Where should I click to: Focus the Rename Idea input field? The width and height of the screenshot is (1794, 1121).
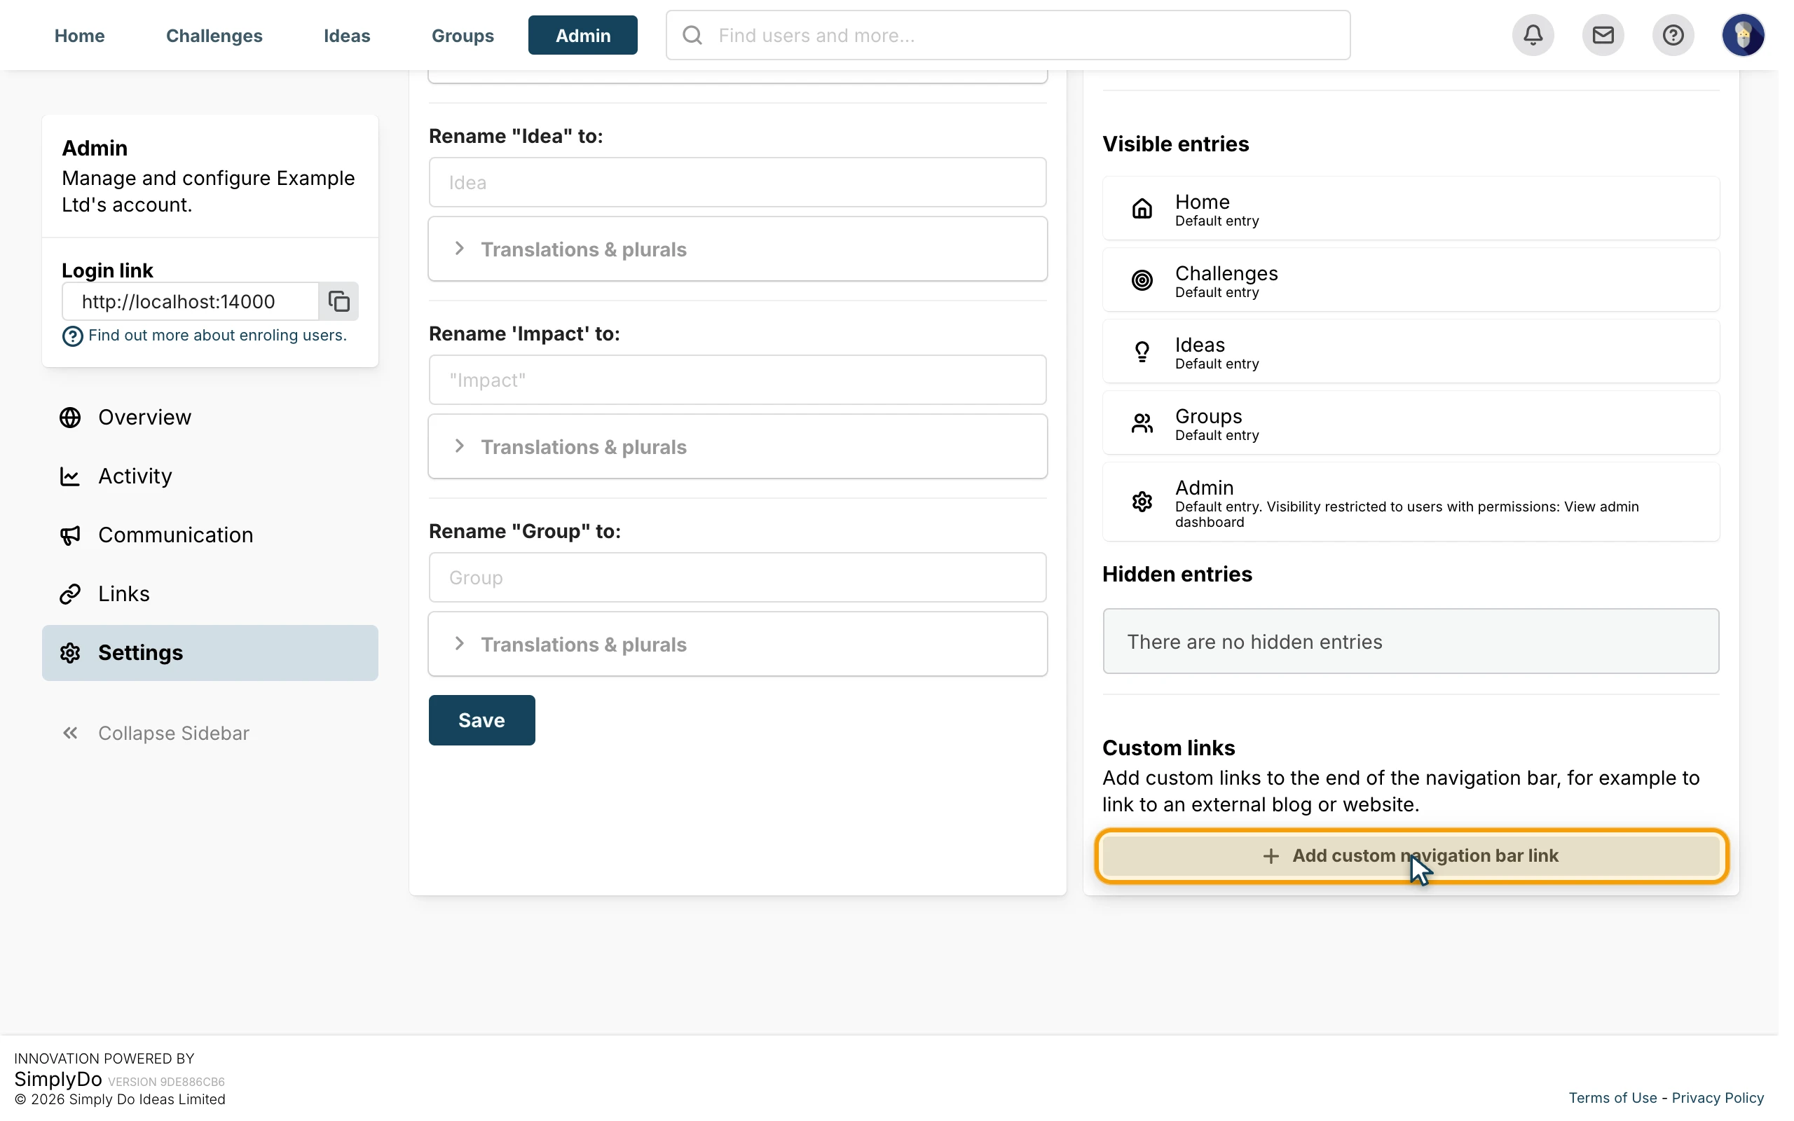737,181
